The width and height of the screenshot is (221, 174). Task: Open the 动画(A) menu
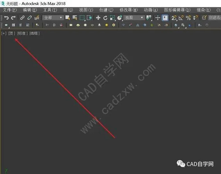pyautogui.click(x=151, y=10)
